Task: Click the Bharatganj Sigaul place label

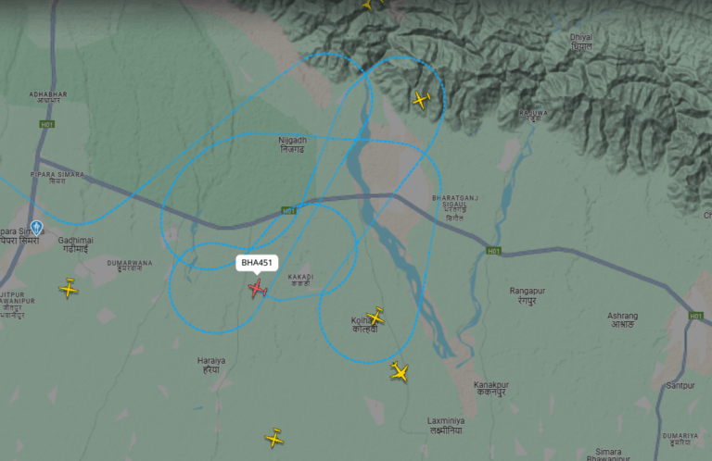Action: [x=454, y=208]
